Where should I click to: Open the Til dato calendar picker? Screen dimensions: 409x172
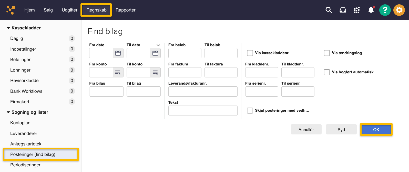click(x=155, y=53)
